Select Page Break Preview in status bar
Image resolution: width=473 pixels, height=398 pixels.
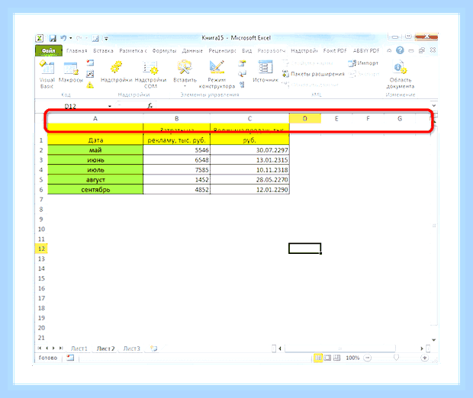click(337, 358)
